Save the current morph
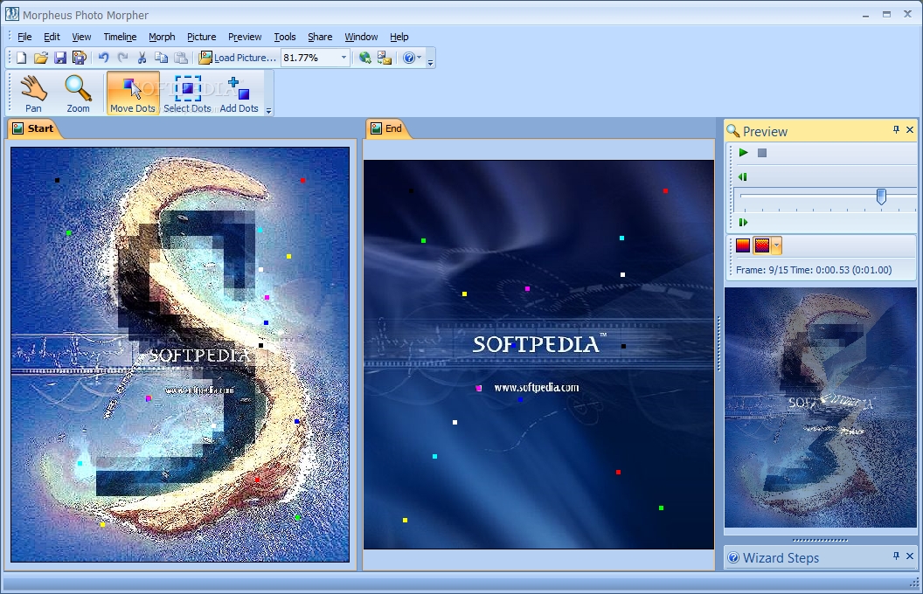923x594 pixels. (60, 58)
